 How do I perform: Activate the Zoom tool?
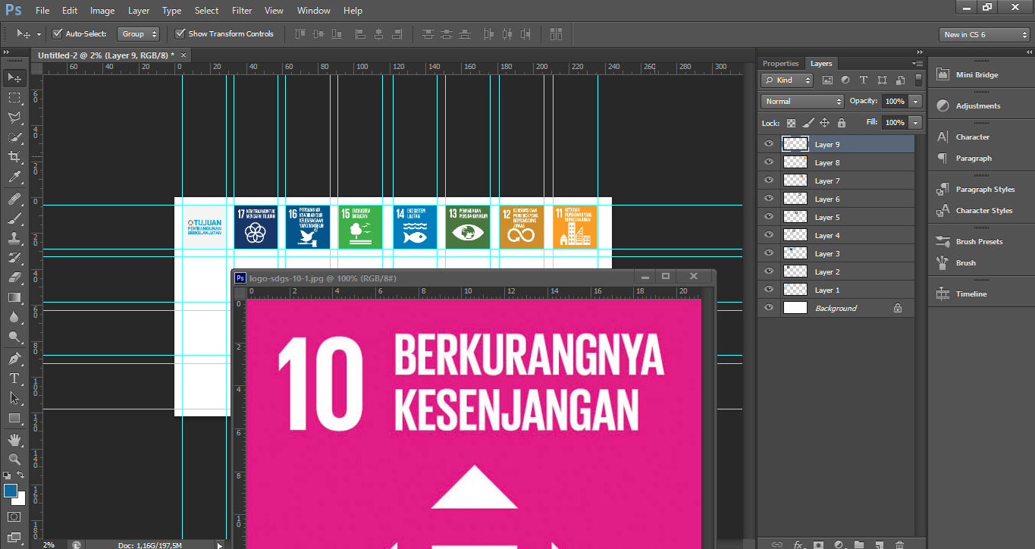[14, 459]
